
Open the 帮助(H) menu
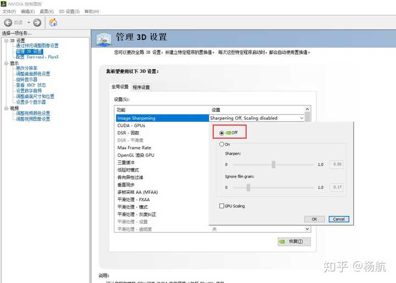click(x=92, y=12)
